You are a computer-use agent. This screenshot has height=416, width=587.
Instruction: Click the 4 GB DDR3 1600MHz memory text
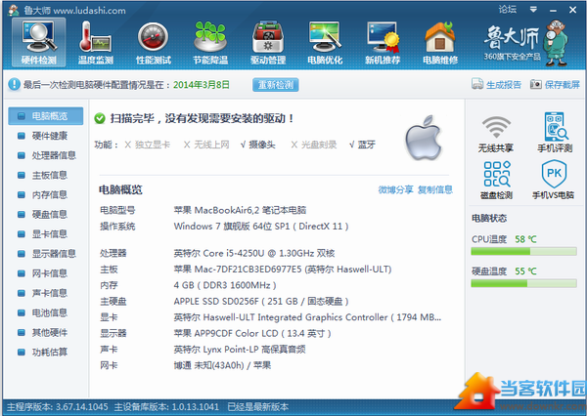(x=225, y=285)
